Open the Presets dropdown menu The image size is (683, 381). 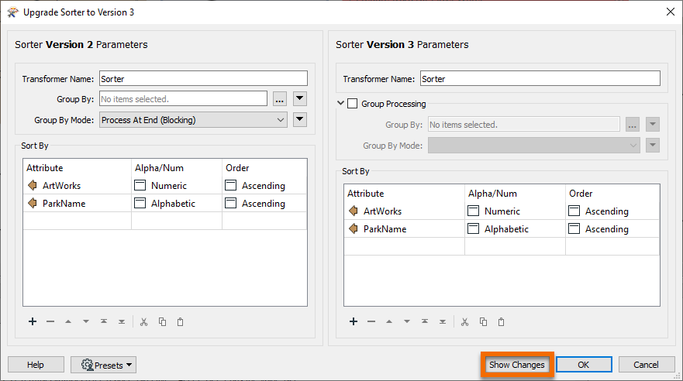[x=103, y=365]
